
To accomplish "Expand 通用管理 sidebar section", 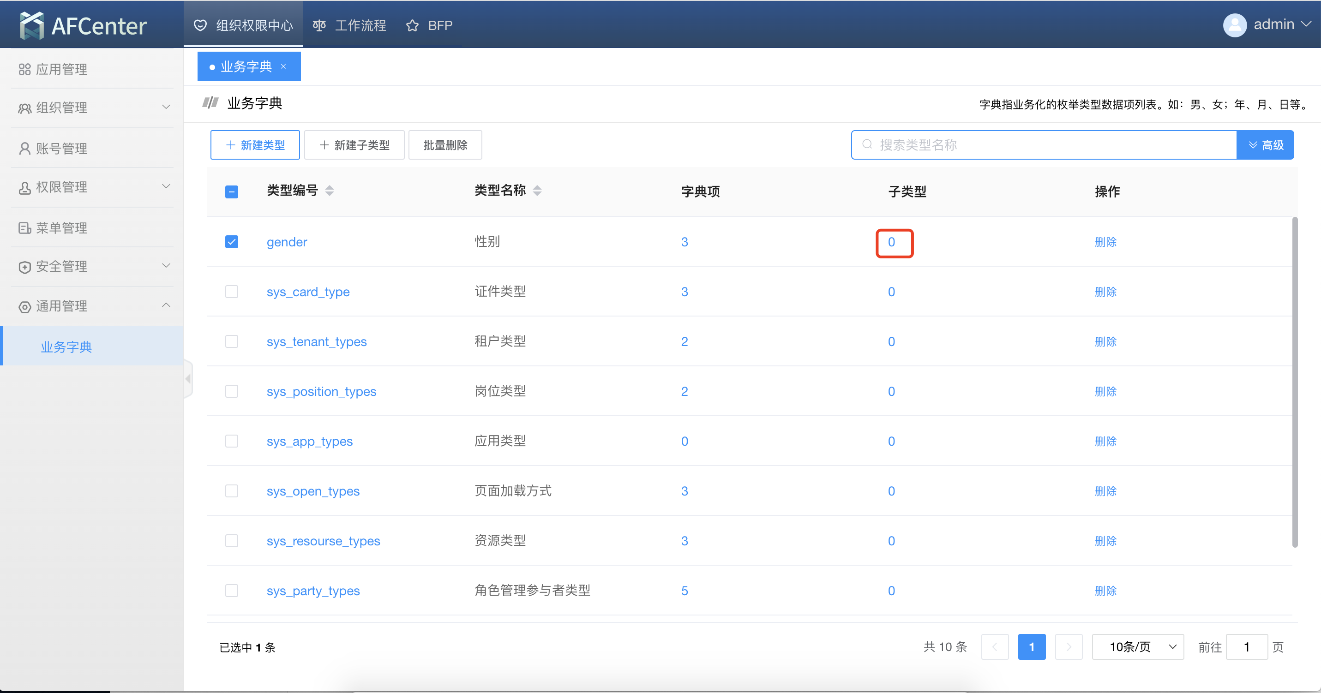I will pos(92,305).
